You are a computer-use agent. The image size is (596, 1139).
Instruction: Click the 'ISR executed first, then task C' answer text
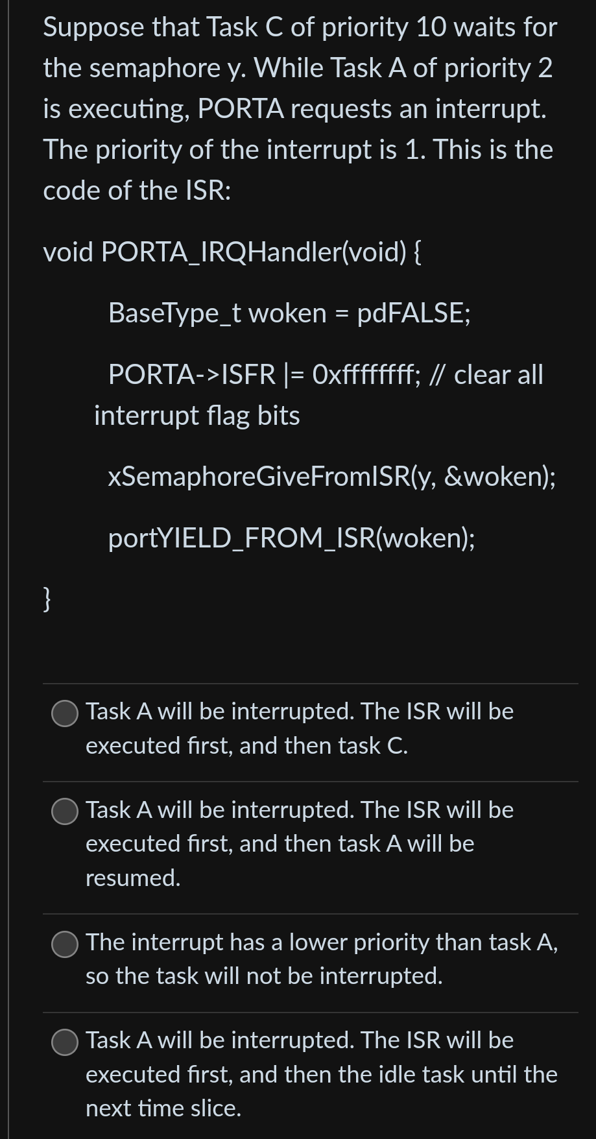point(298,728)
